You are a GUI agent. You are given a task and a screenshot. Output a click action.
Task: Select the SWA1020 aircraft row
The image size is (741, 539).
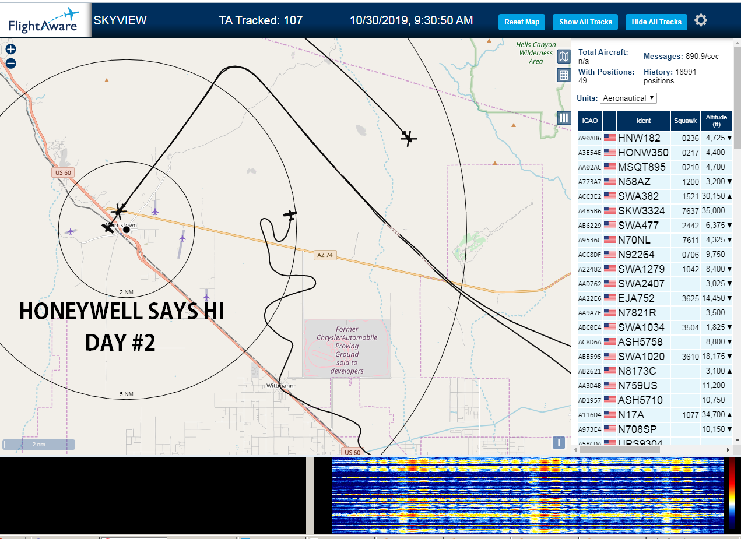click(655, 357)
